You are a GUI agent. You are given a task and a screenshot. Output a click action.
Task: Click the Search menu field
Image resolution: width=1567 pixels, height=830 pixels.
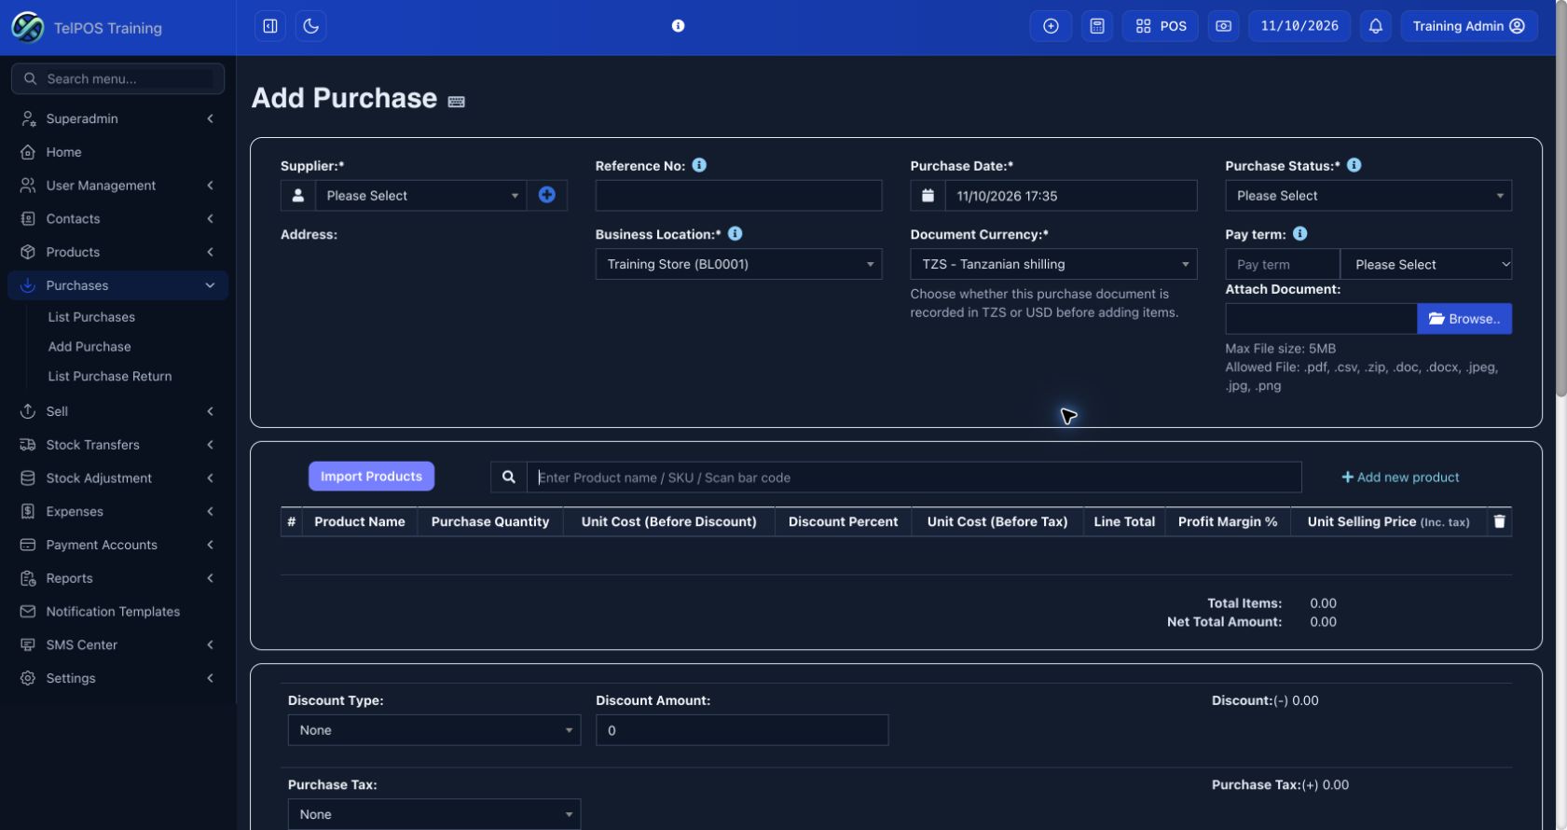click(x=118, y=79)
